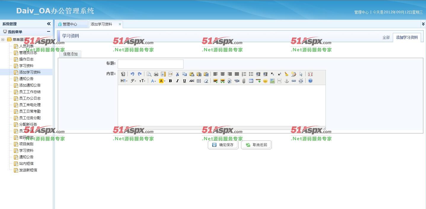Open the editor help/about icon
This screenshot has width=426, height=209.
310,81
